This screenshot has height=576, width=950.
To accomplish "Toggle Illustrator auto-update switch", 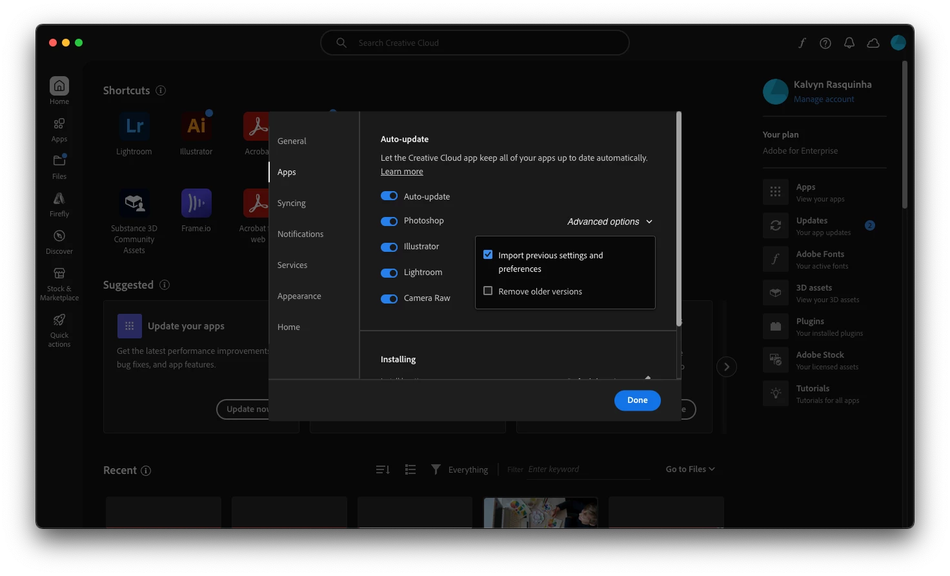I will tap(389, 247).
